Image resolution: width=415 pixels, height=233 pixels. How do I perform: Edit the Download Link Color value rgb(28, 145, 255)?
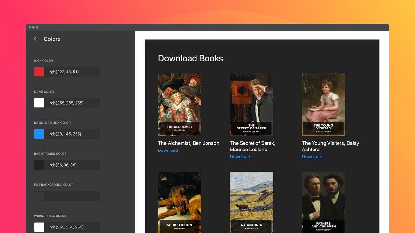pyautogui.click(x=72, y=134)
